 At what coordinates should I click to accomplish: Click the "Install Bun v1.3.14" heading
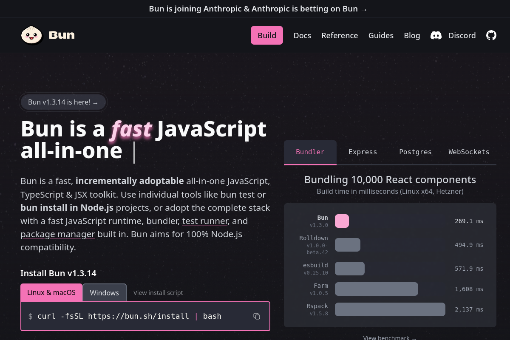58,273
